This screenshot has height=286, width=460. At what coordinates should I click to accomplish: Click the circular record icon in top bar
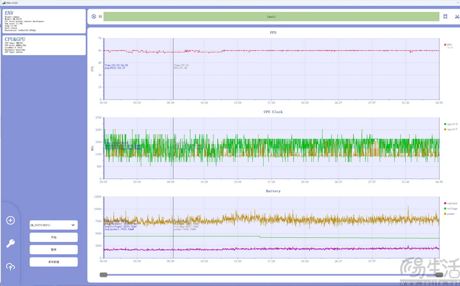tap(94, 17)
